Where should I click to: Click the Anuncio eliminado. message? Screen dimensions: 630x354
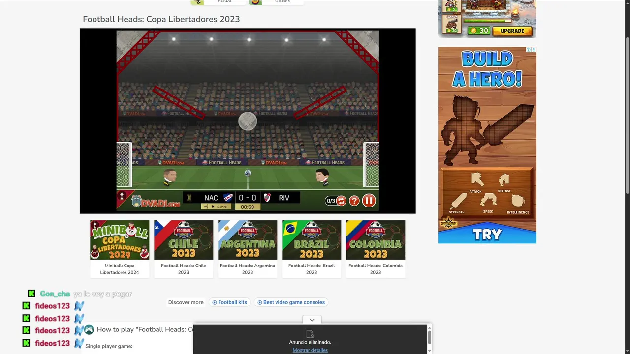(310, 342)
